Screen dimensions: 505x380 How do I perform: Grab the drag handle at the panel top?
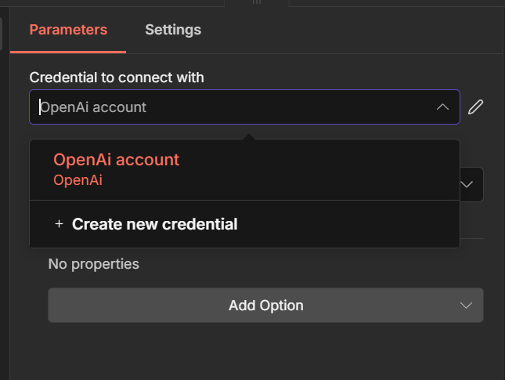click(x=256, y=2)
